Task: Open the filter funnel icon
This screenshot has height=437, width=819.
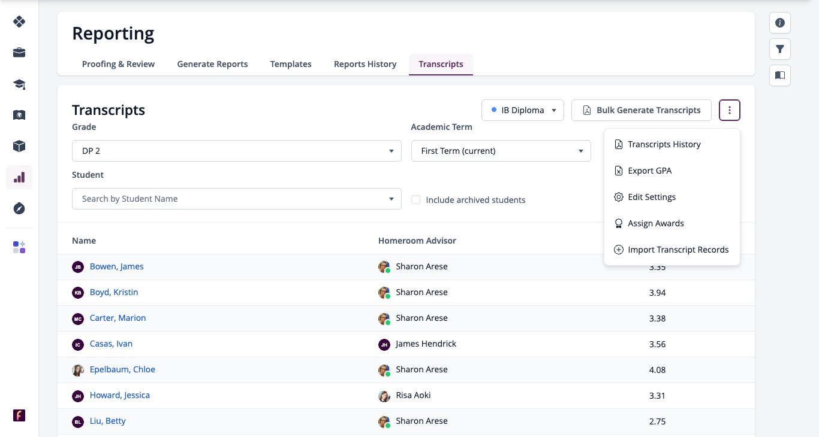Action: tap(780, 49)
